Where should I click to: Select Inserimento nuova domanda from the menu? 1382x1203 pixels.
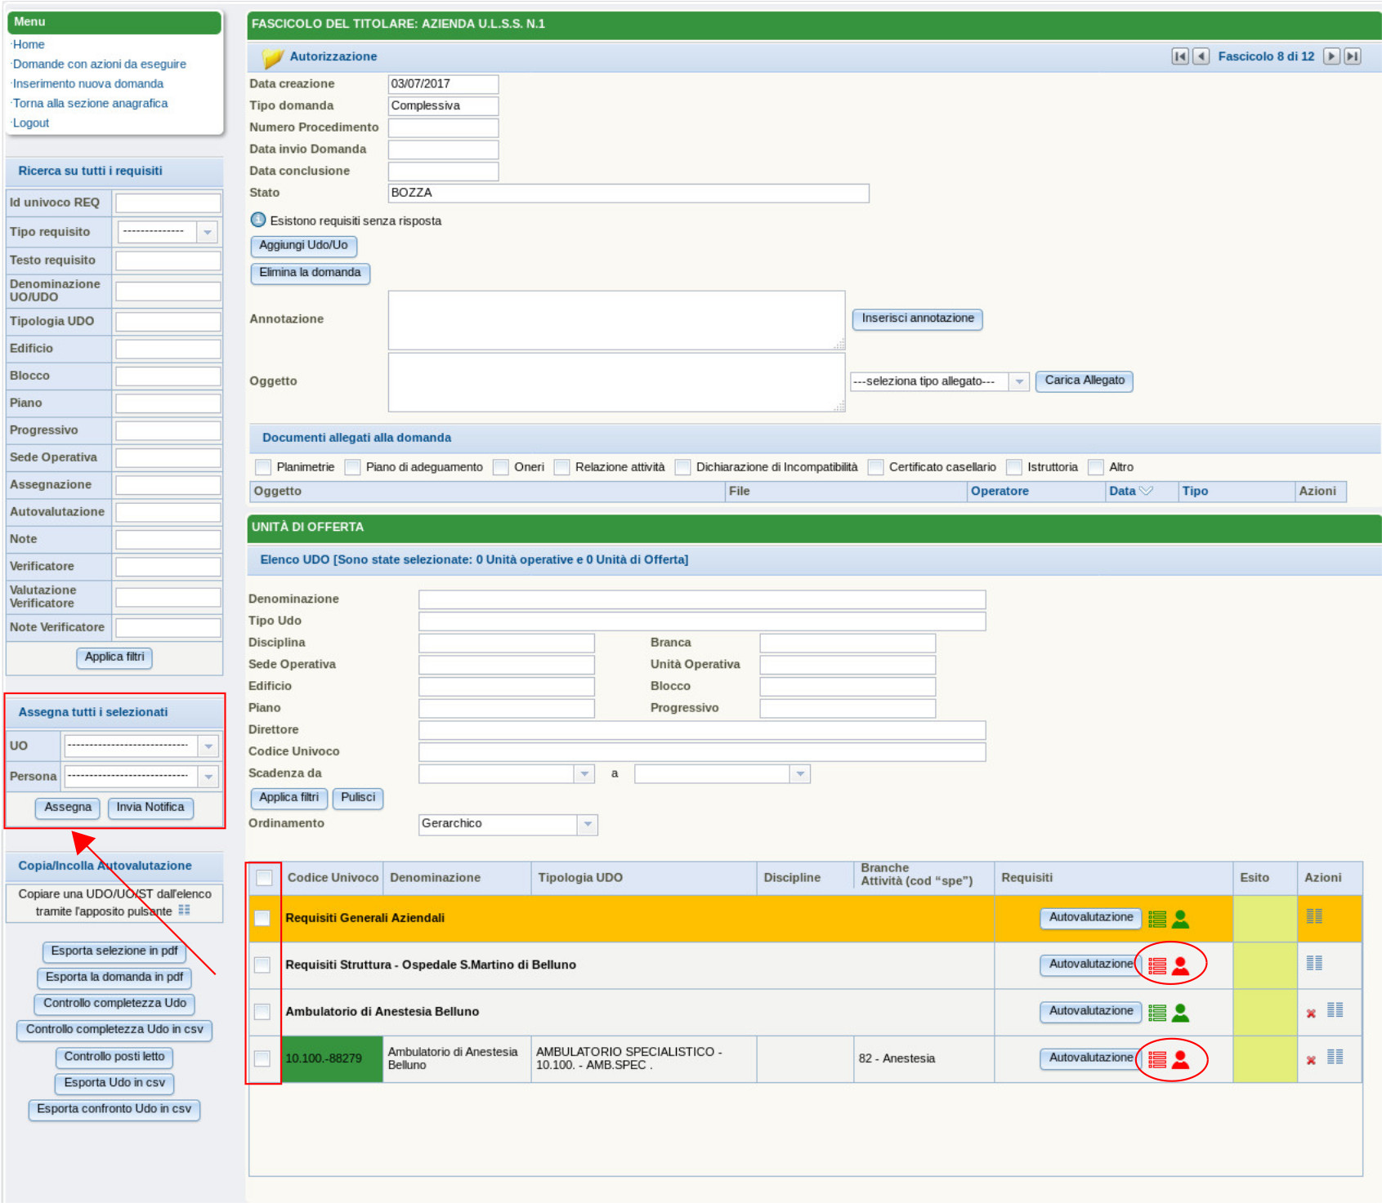click(x=87, y=84)
